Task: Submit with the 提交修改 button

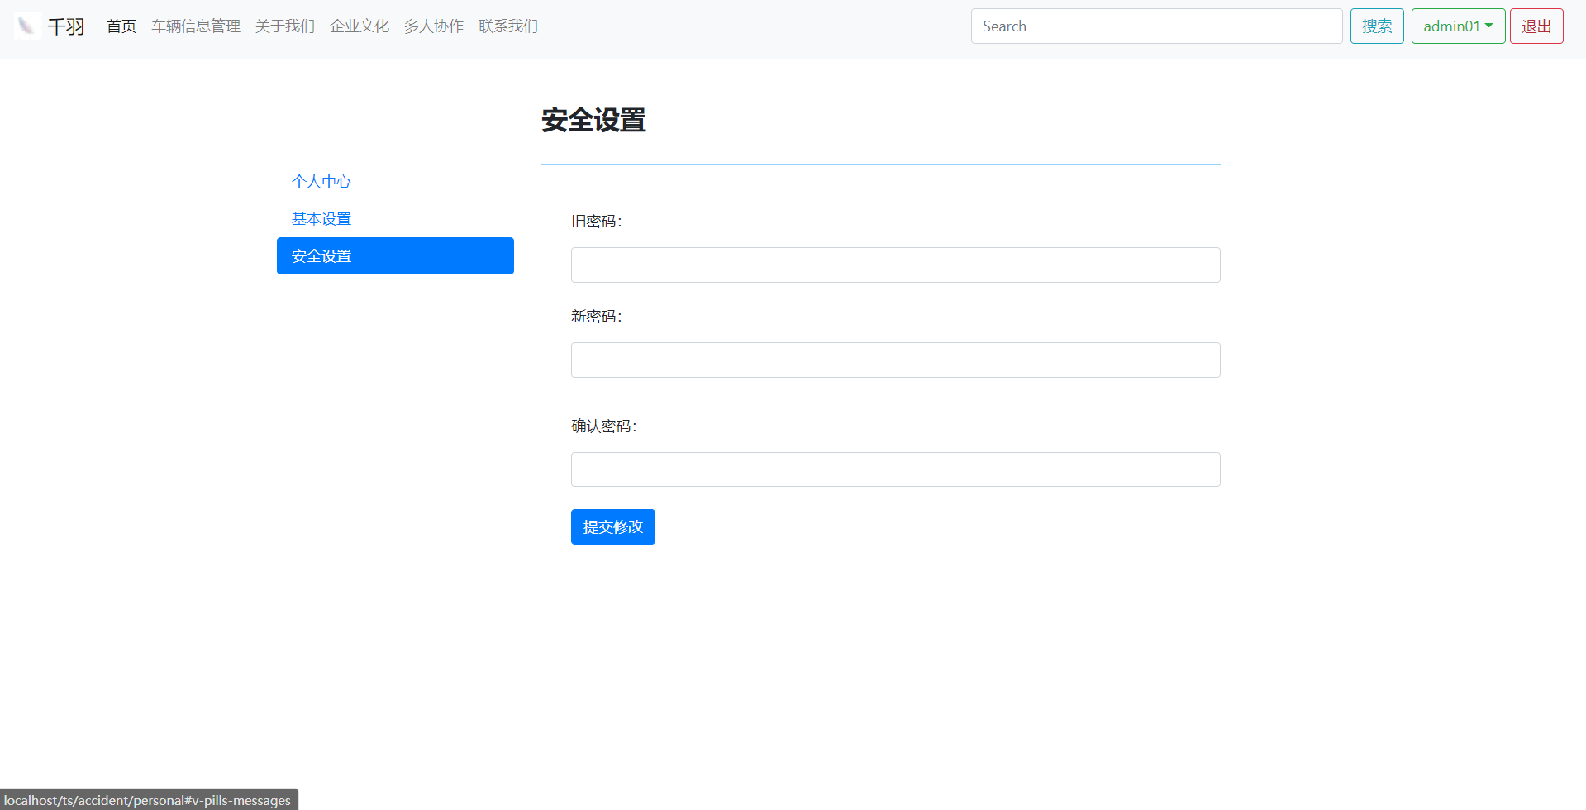Action: (x=613, y=527)
